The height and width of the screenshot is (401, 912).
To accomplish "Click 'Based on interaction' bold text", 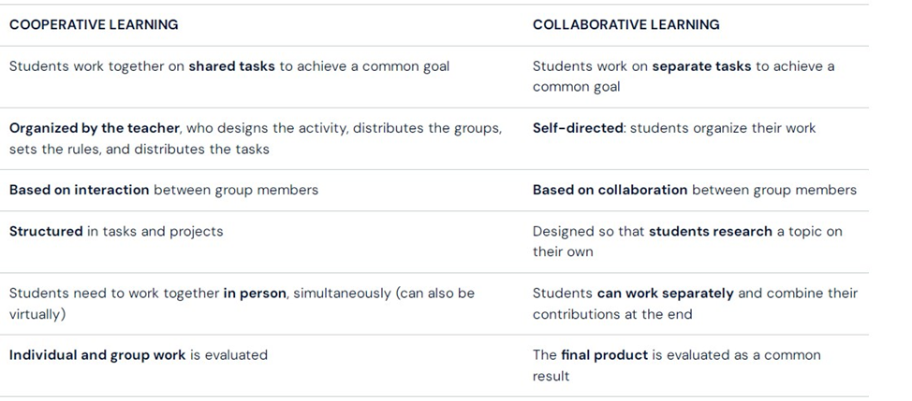I will click(x=79, y=191).
